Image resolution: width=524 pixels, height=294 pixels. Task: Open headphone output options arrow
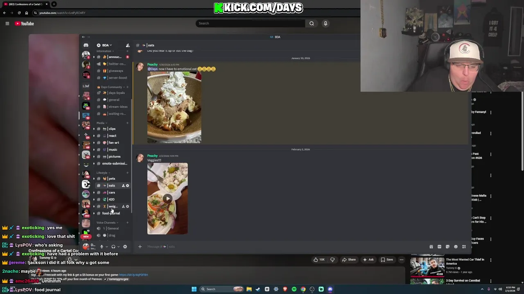(x=118, y=247)
